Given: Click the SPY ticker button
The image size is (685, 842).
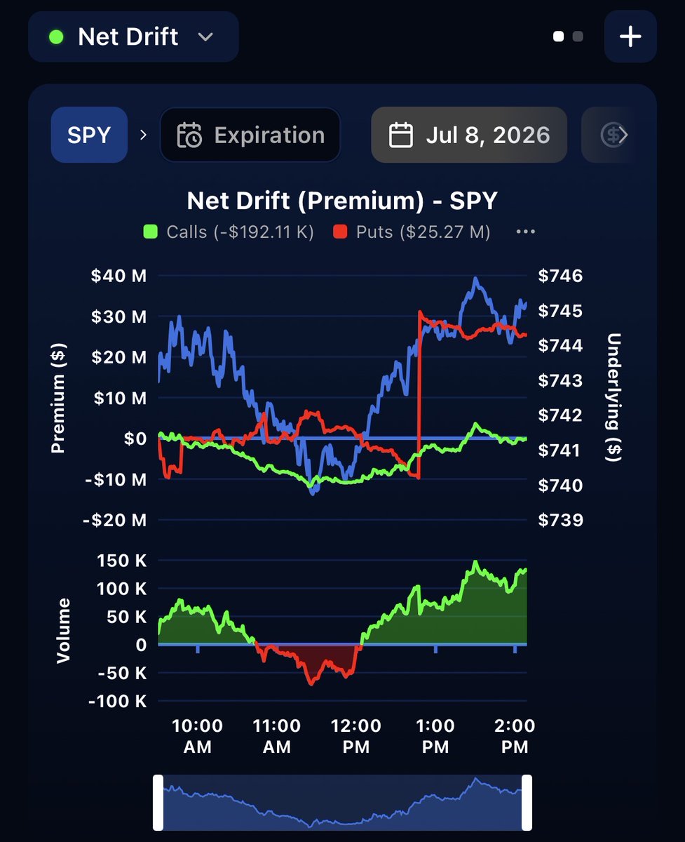Looking at the screenshot, I should click(89, 135).
